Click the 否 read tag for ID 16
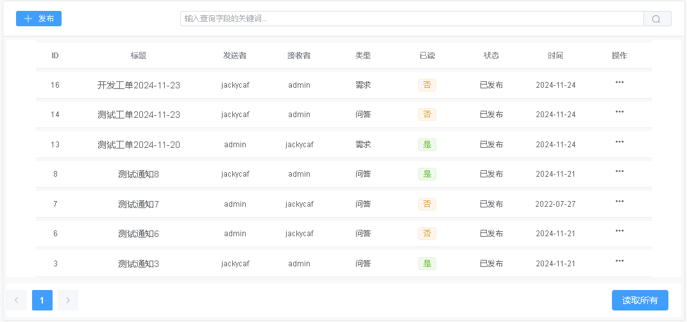 click(427, 85)
